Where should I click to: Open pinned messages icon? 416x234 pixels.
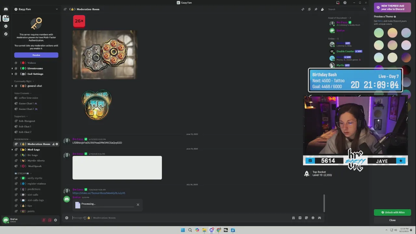316,9
